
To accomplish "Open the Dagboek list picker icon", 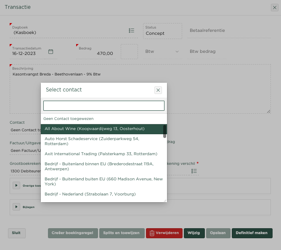I will point(131,31).
